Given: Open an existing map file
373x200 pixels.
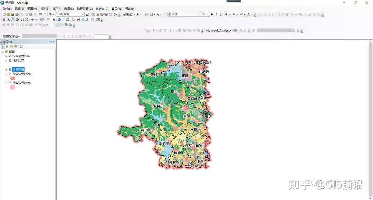Looking at the screenshot, I should click(8, 14).
